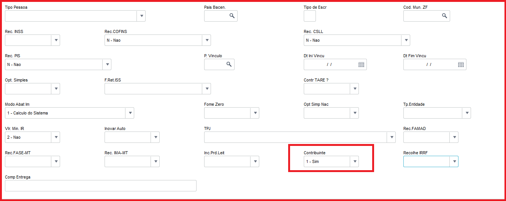This screenshot has width=506, height=202.
Task: Open the Vlr. Min. IR dropdown
Action: (x=56, y=137)
